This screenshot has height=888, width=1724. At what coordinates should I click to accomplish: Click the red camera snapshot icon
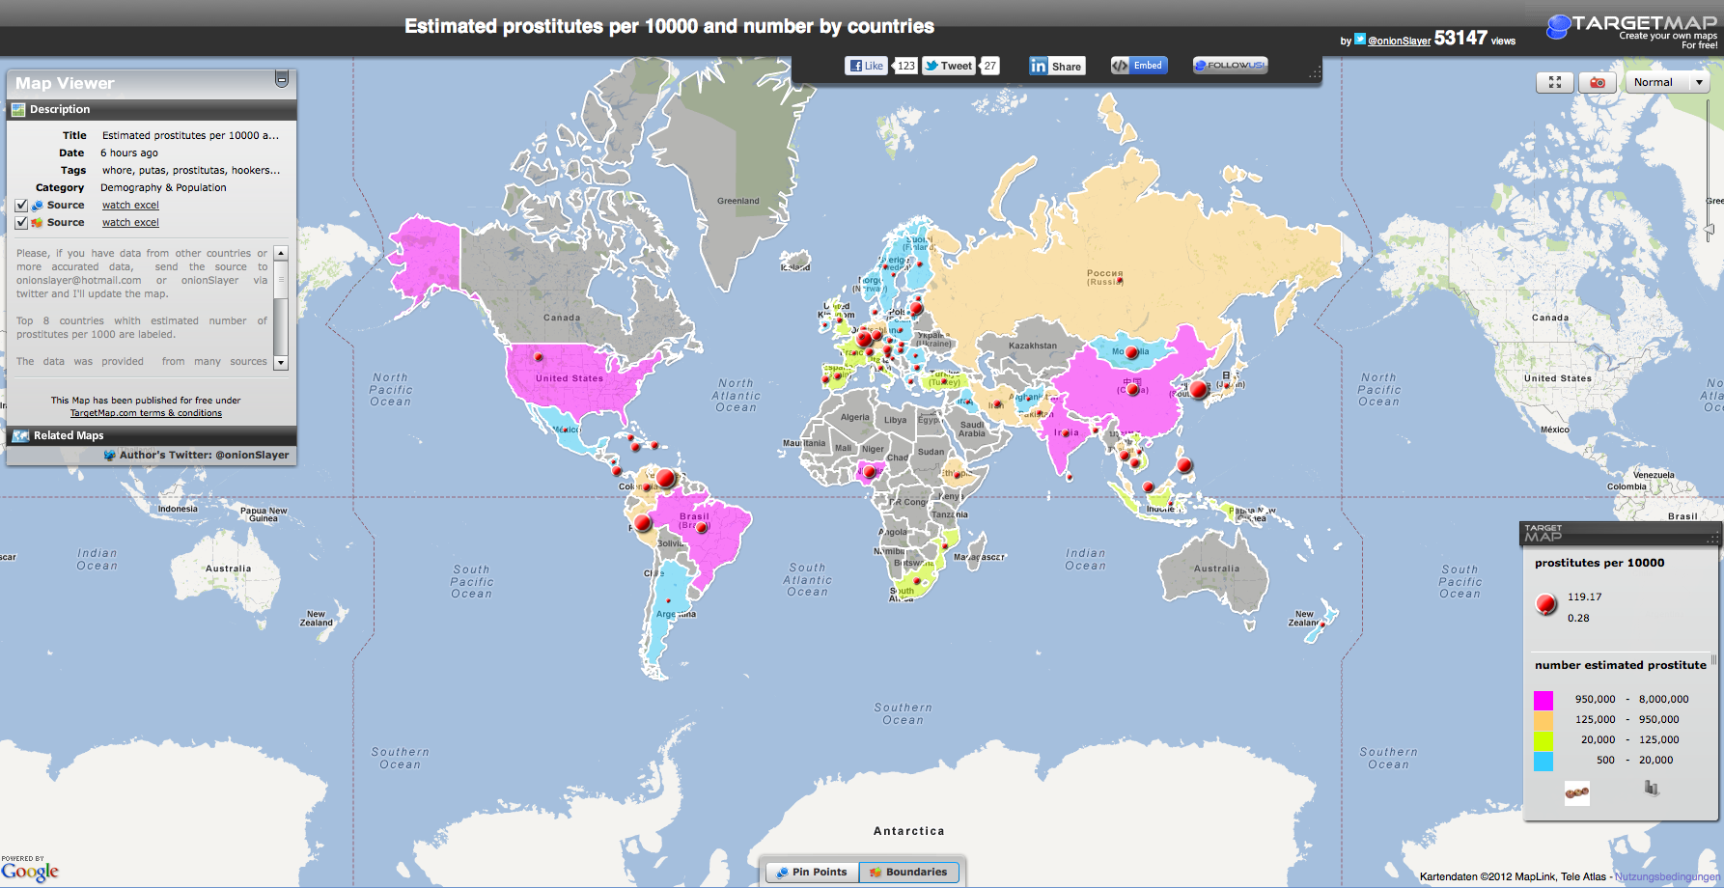1598,83
